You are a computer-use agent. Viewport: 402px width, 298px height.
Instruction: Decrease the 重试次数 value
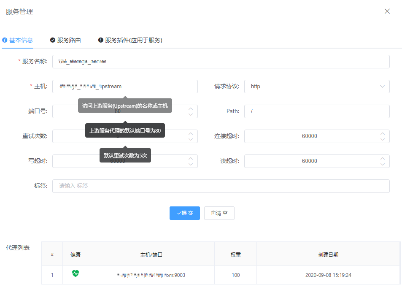tap(191, 139)
